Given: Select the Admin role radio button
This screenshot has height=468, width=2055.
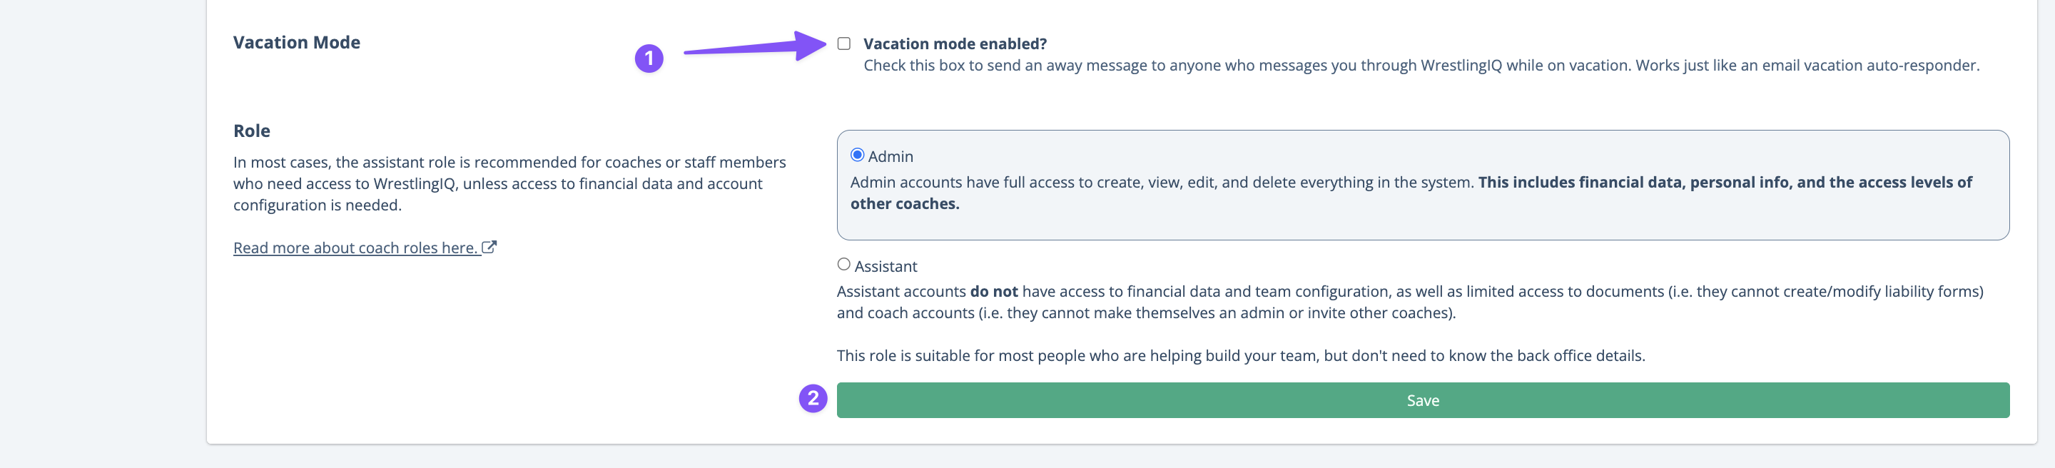Looking at the screenshot, I should click(x=857, y=155).
